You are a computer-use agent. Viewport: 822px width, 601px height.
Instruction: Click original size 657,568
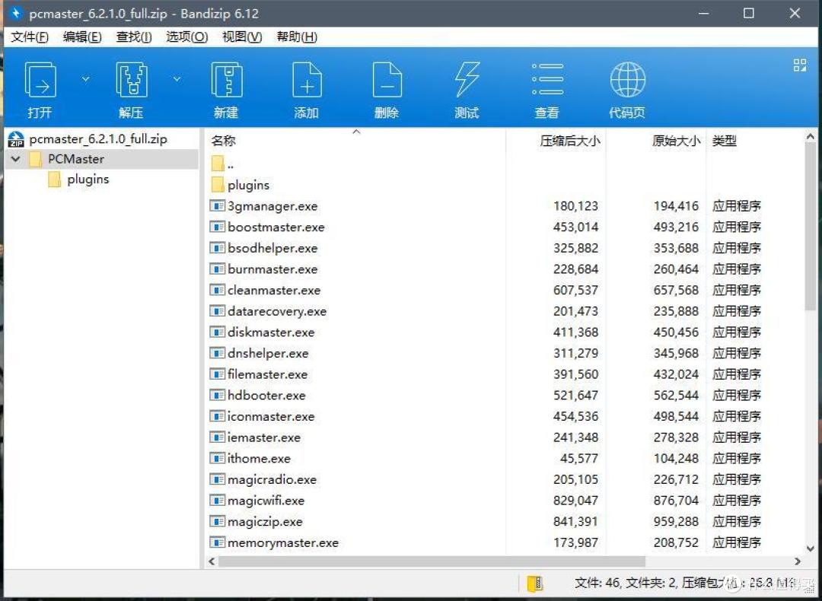[676, 290]
